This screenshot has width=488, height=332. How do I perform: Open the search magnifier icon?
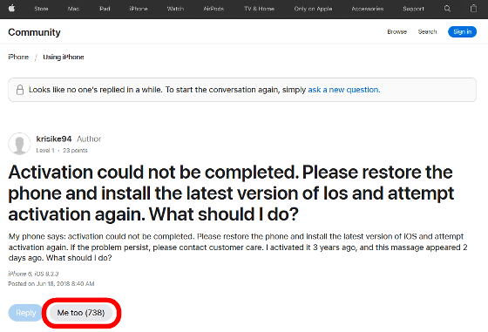pyautogui.click(x=447, y=9)
